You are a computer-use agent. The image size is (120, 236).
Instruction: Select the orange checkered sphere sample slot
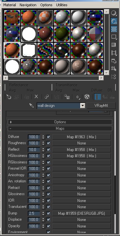coord(45,18)
